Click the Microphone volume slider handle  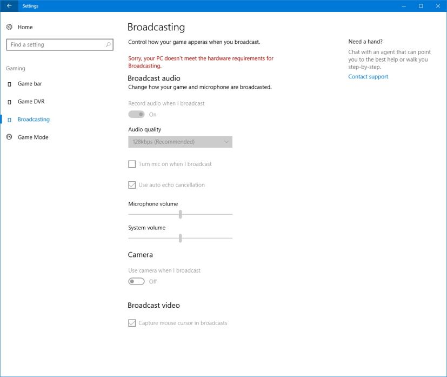coord(180,214)
